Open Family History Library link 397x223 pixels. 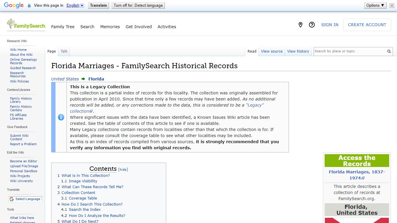pos(21,100)
